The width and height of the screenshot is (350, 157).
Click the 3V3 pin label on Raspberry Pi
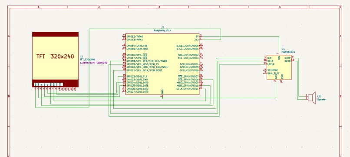coord(196,40)
